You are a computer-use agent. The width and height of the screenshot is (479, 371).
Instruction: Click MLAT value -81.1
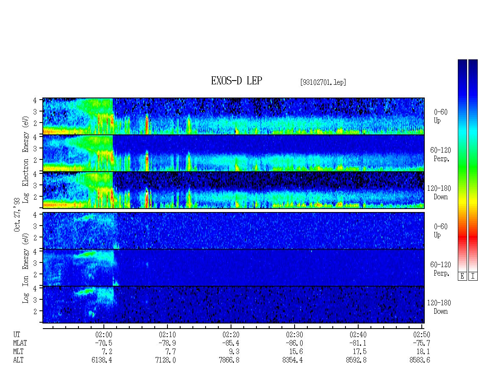pyautogui.click(x=358, y=343)
